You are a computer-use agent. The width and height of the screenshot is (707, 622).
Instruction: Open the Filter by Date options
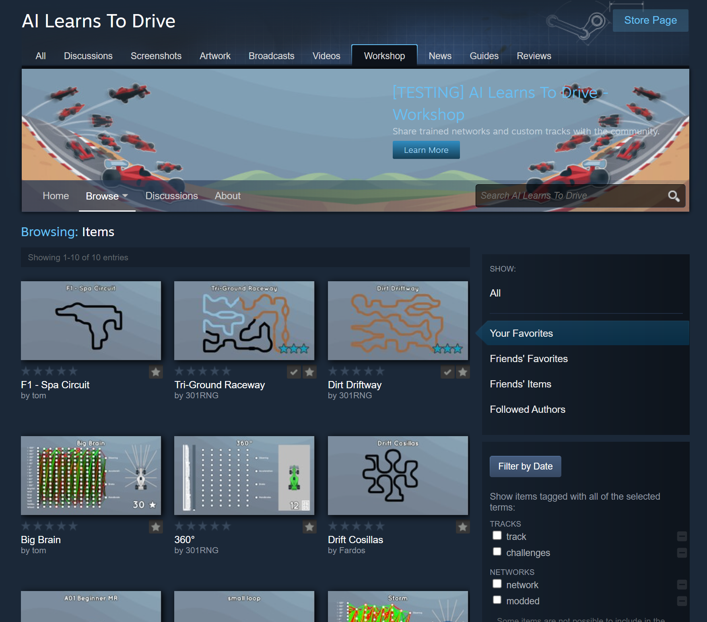pyautogui.click(x=525, y=466)
